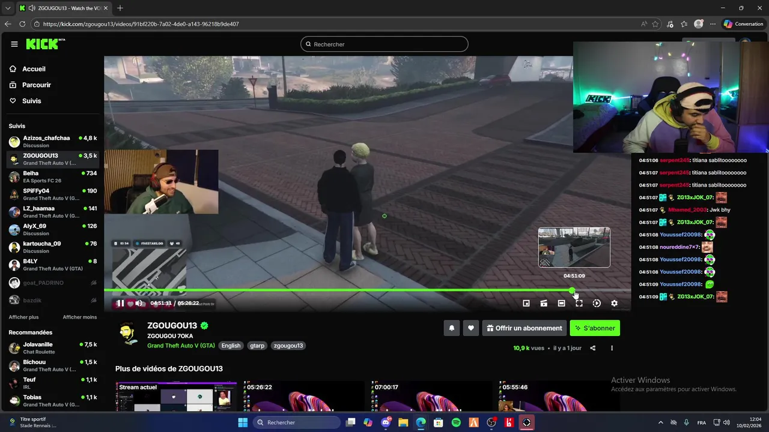Open Discord from taskbar
Screen dimensions: 769x432
coord(386,422)
